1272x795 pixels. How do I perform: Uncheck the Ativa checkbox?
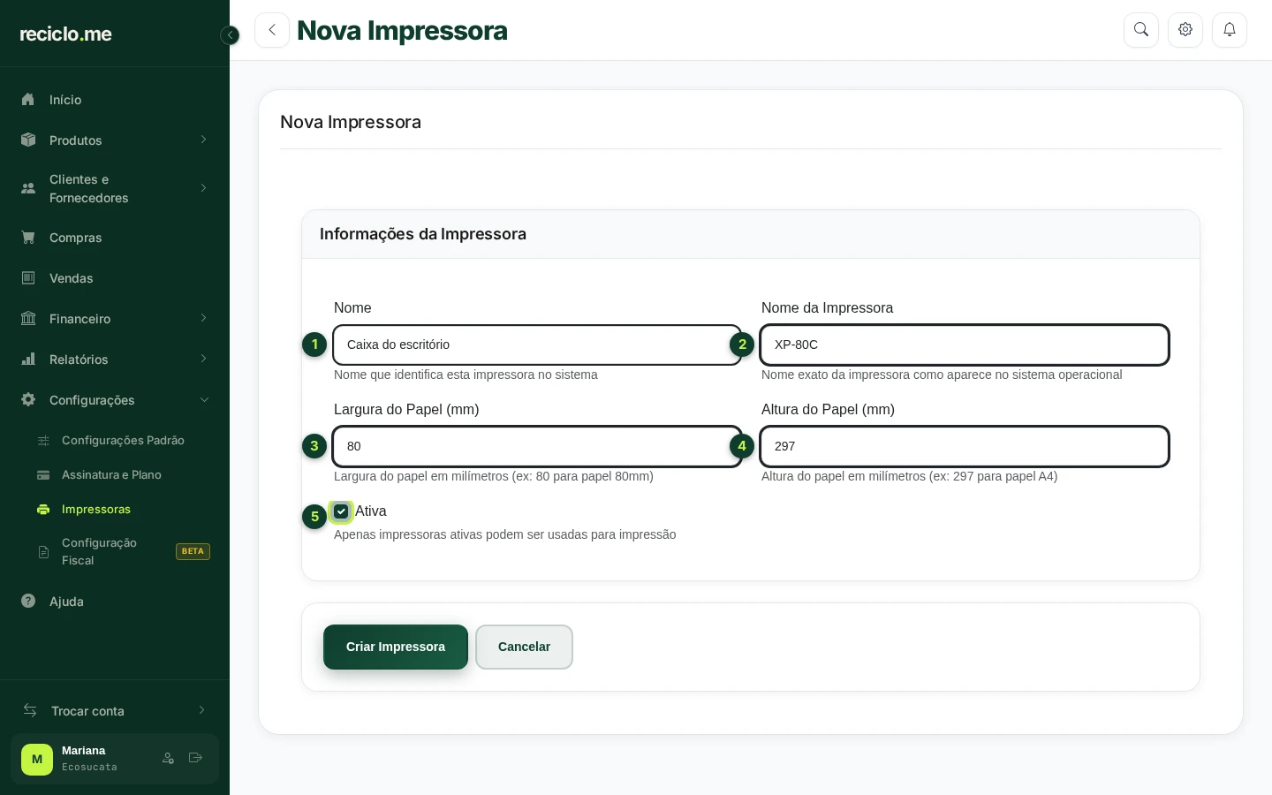click(x=341, y=511)
